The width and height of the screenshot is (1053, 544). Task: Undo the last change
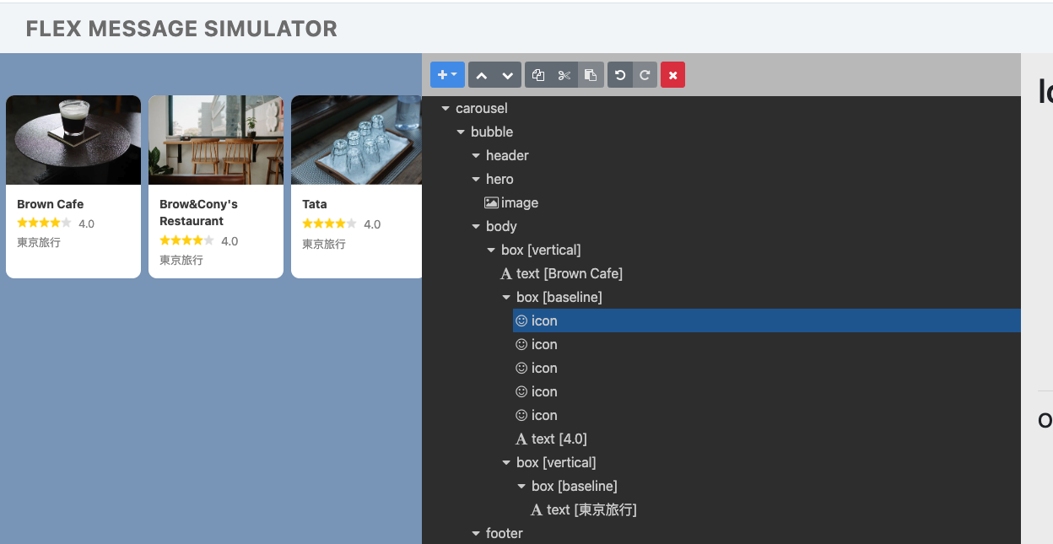coord(620,75)
